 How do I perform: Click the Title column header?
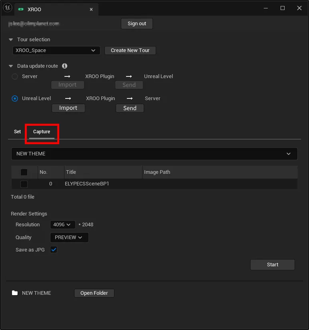click(103, 172)
